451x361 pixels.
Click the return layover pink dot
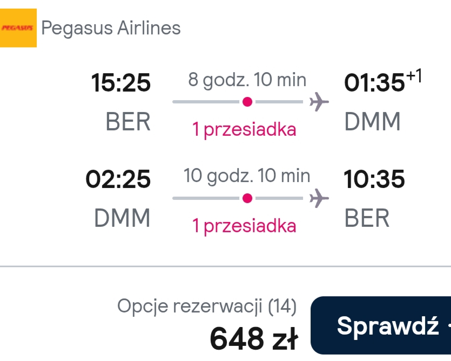coord(247,198)
